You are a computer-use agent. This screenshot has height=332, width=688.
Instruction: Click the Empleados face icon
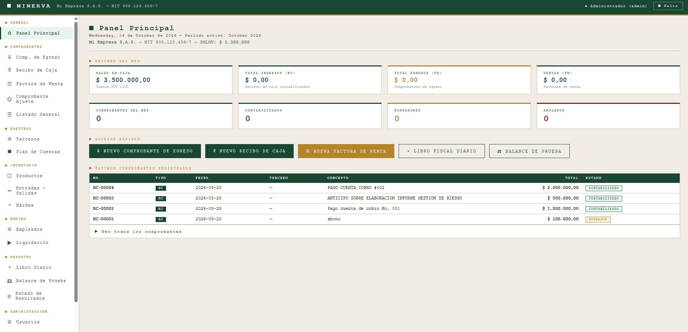[x=10, y=229]
